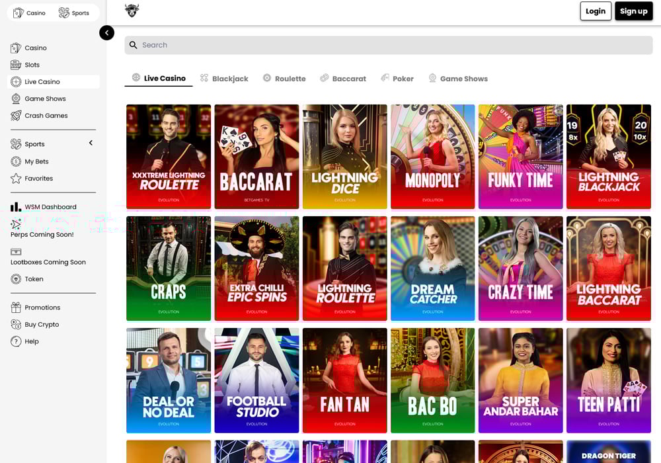
Task: Click the WSM Dashboard bar chart icon
Action: [x=16, y=206]
